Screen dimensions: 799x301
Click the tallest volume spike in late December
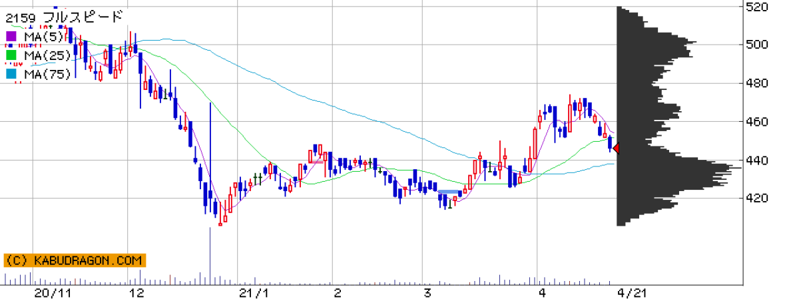(210, 256)
